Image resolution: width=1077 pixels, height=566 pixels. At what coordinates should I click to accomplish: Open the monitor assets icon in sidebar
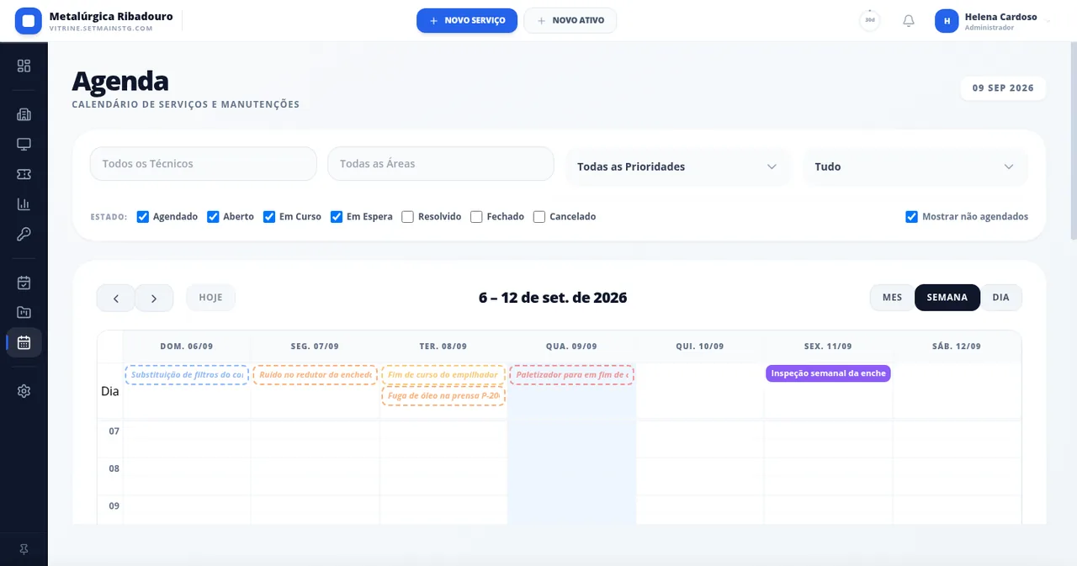[24, 144]
